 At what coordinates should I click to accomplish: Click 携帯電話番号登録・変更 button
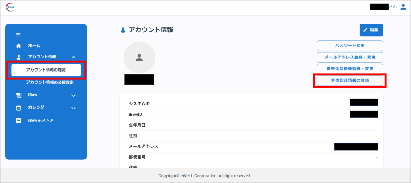click(x=350, y=69)
